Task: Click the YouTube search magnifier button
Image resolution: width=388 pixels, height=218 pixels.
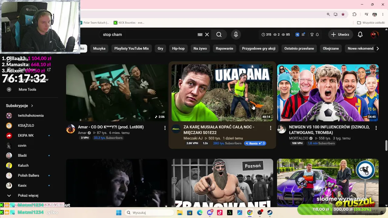Action: click(219, 35)
